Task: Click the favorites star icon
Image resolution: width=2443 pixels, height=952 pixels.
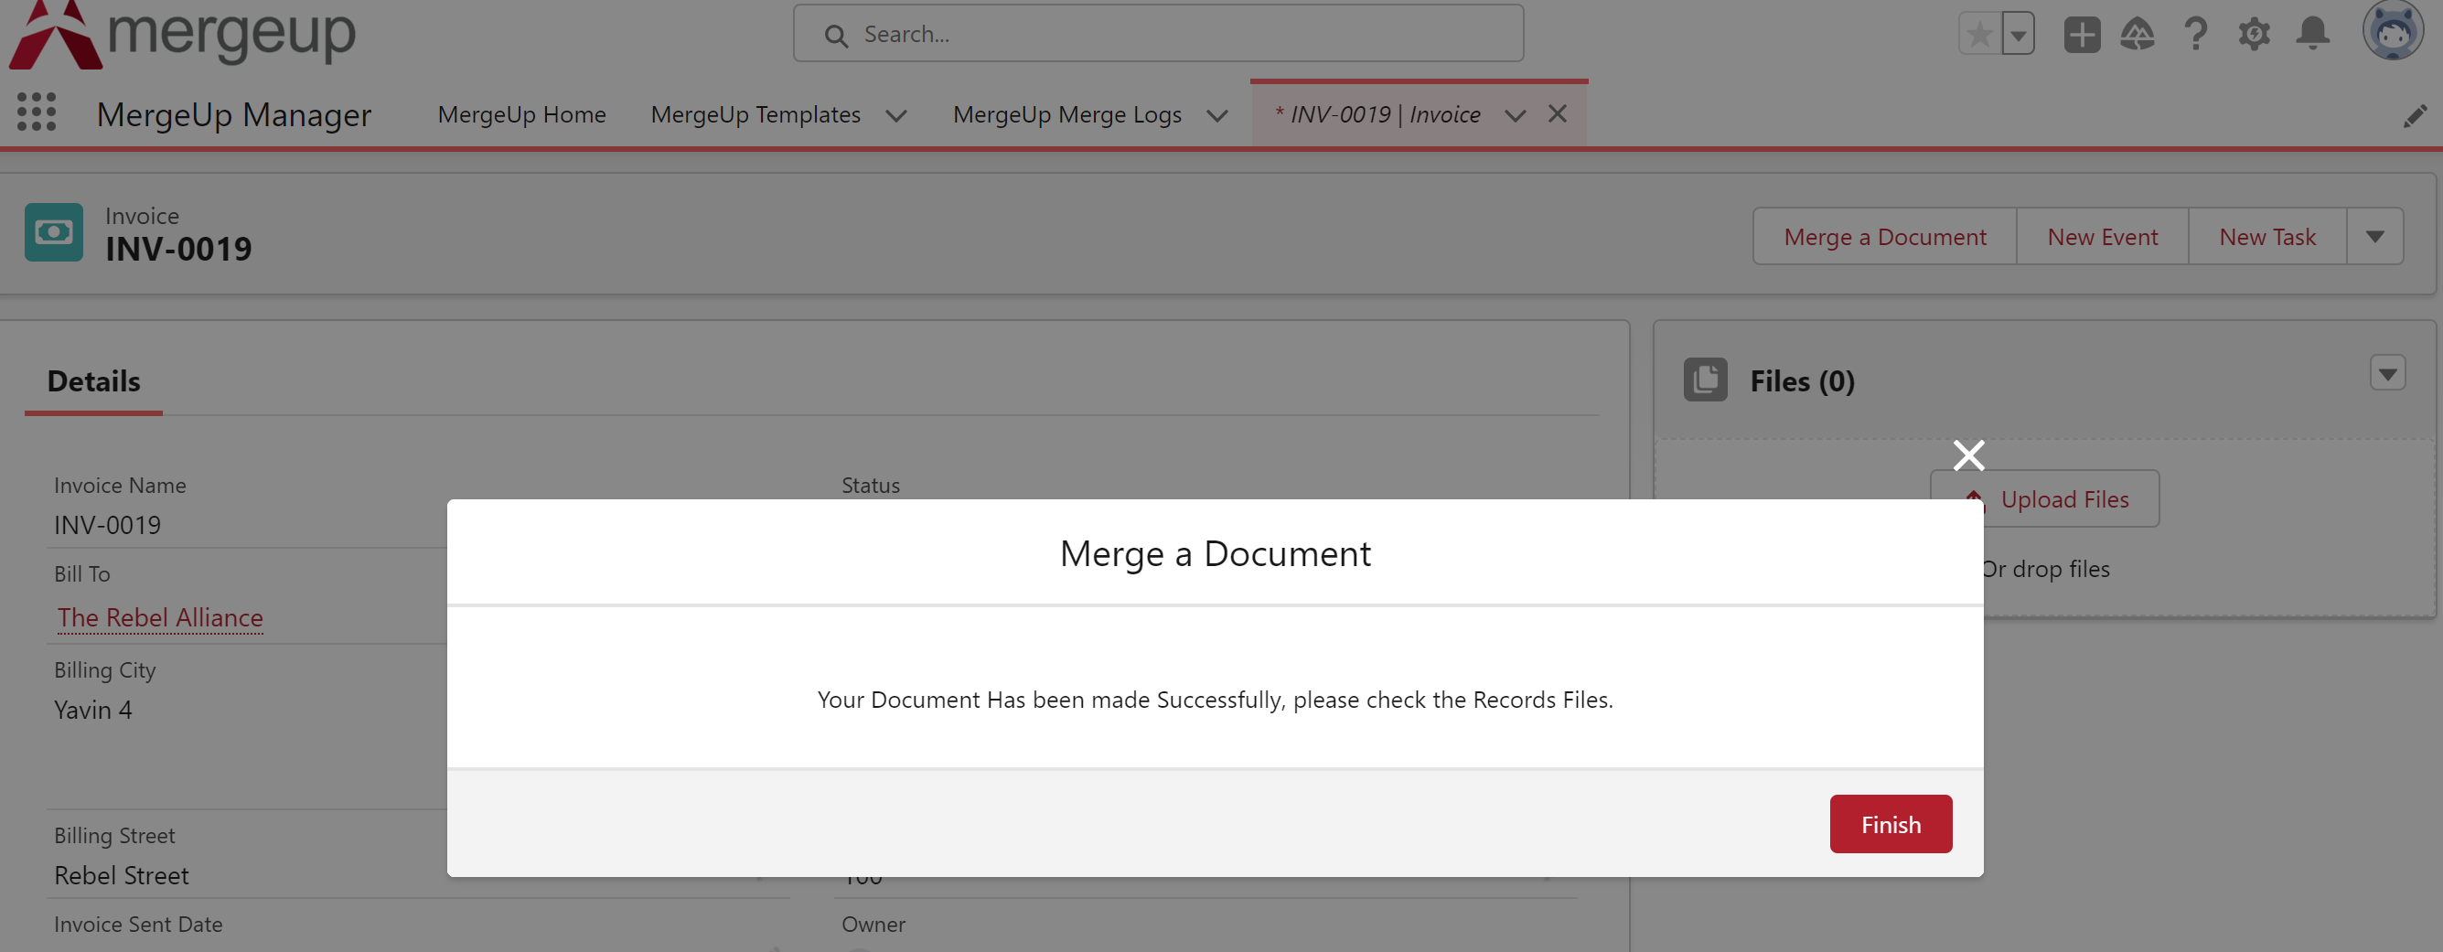Action: (x=1979, y=34)
